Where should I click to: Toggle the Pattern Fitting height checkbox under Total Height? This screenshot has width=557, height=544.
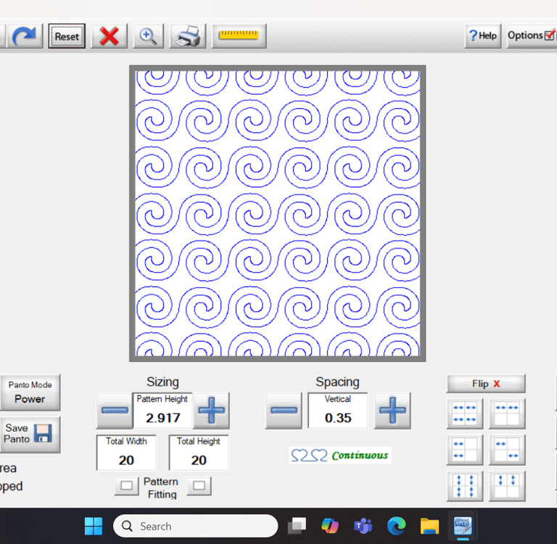(x=199, y=486)
